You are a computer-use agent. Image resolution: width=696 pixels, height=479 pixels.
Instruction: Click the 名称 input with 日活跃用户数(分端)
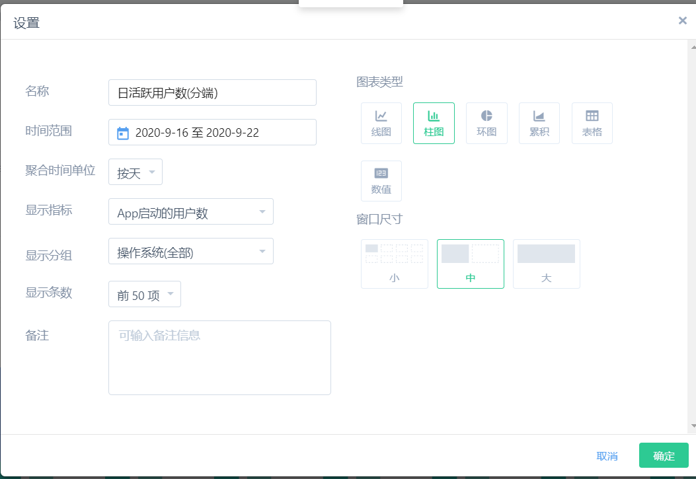[x=213, y=92]
